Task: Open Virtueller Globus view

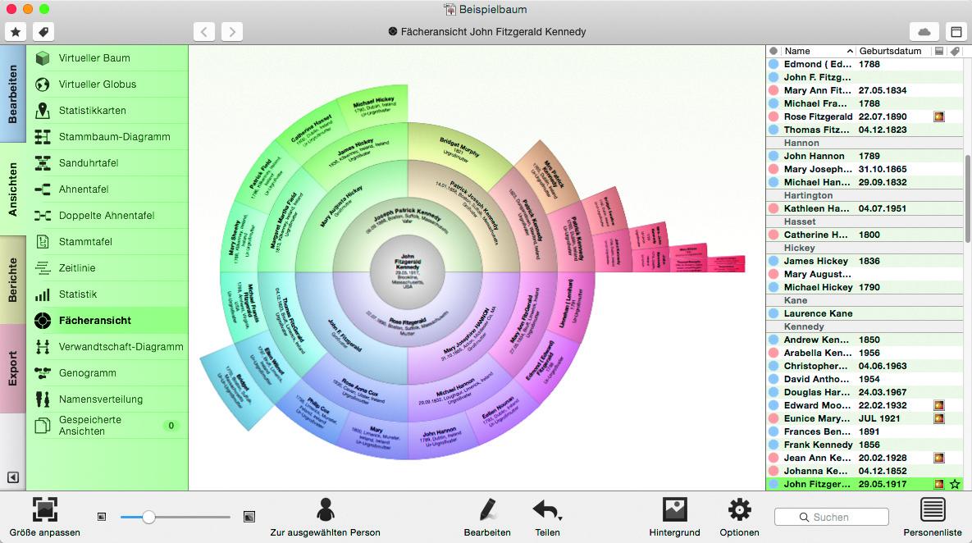Action: (107, 84)
